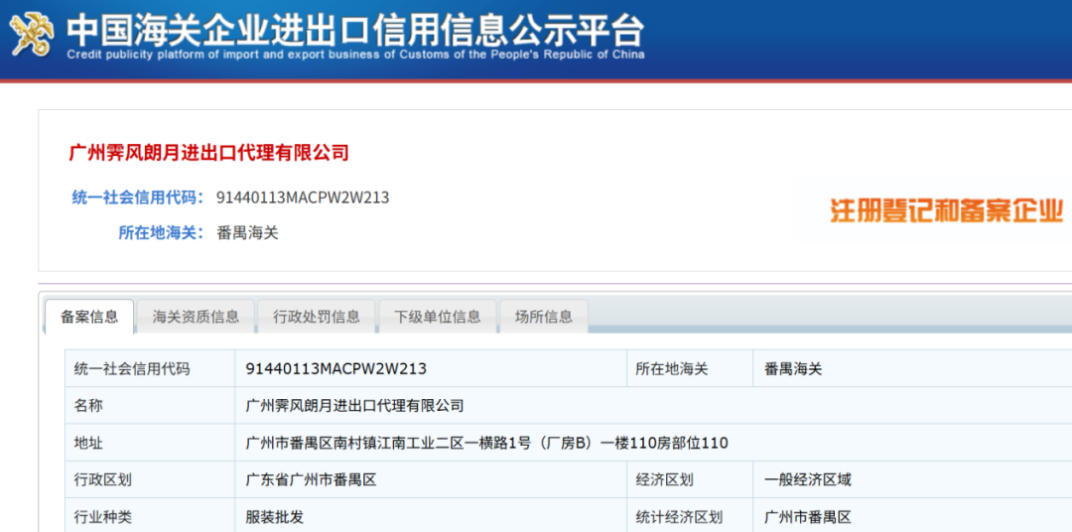This screenshot has height=532, width=1072.
Task: Click the credit code value in the table
Action: pos(336,368)
